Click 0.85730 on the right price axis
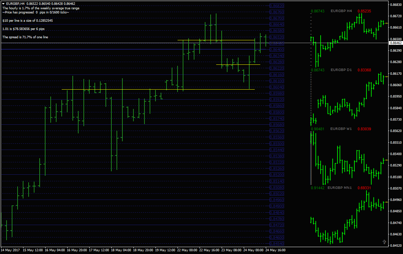 [396, 120]
